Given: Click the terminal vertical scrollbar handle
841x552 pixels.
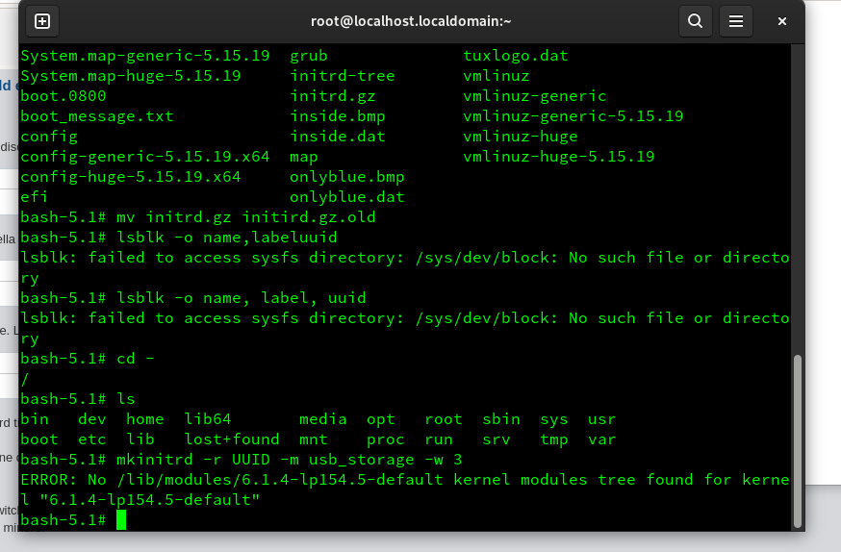Looking at the screenshot, I should point(798,441).
